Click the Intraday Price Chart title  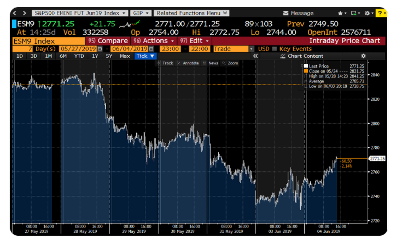345,41
